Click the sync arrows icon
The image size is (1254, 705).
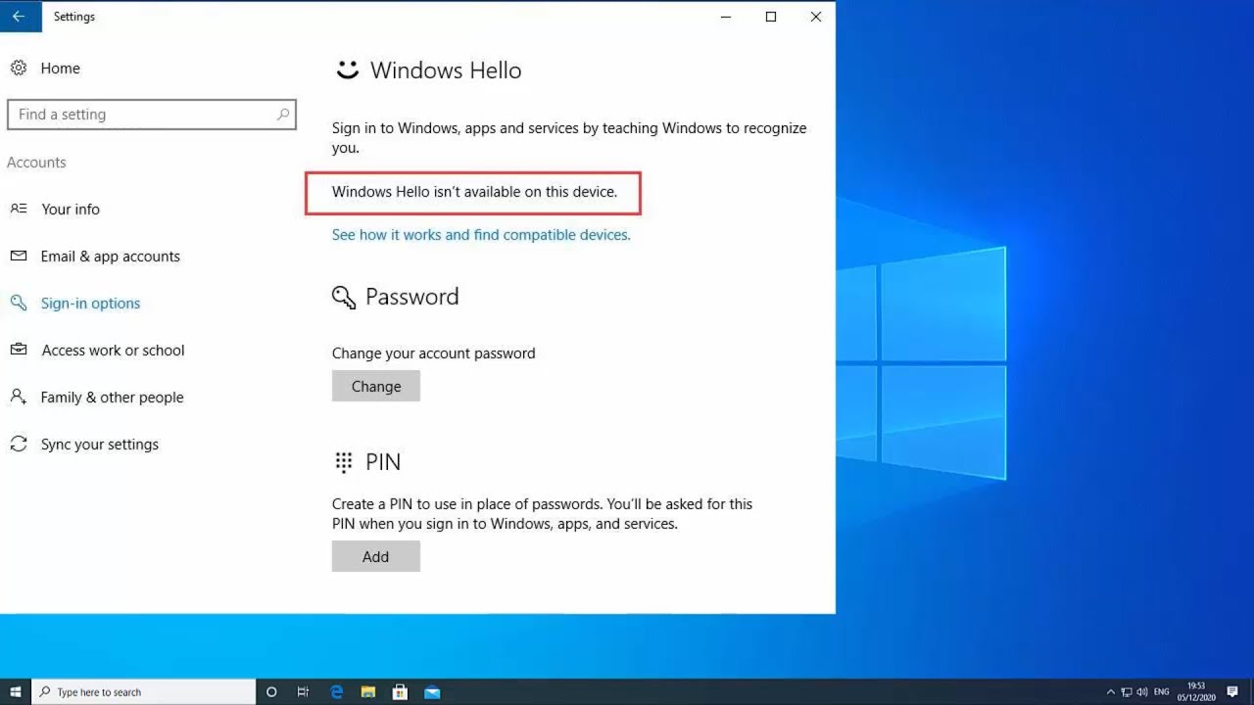[19, 444]
